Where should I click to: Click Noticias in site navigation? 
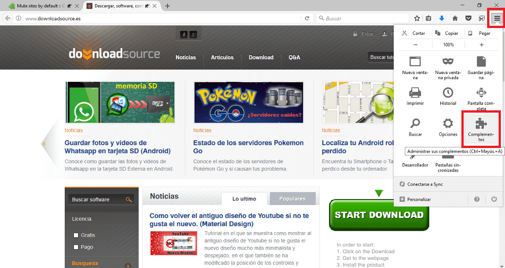coord(186,57)
